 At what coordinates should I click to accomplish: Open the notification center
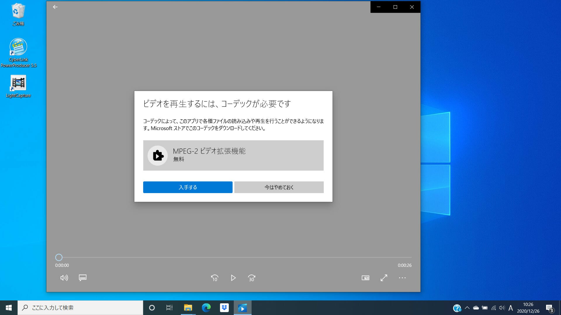(550, 308)
